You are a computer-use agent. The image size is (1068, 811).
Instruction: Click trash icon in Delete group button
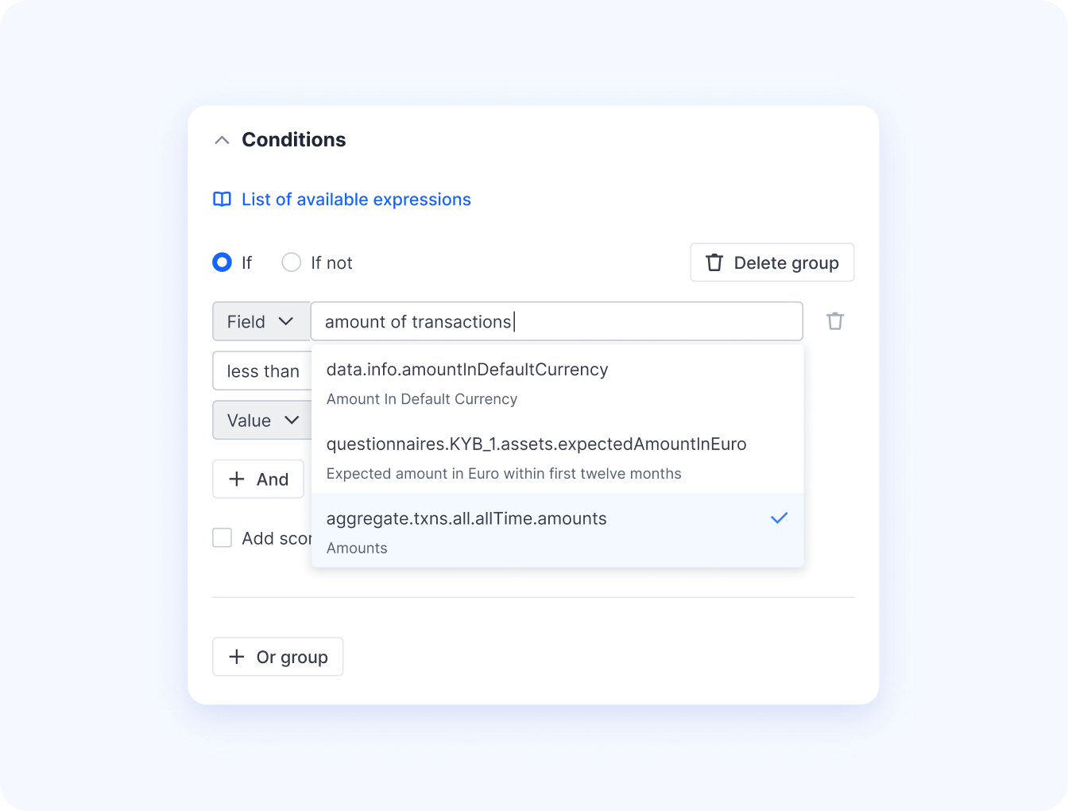coord(714,262)
